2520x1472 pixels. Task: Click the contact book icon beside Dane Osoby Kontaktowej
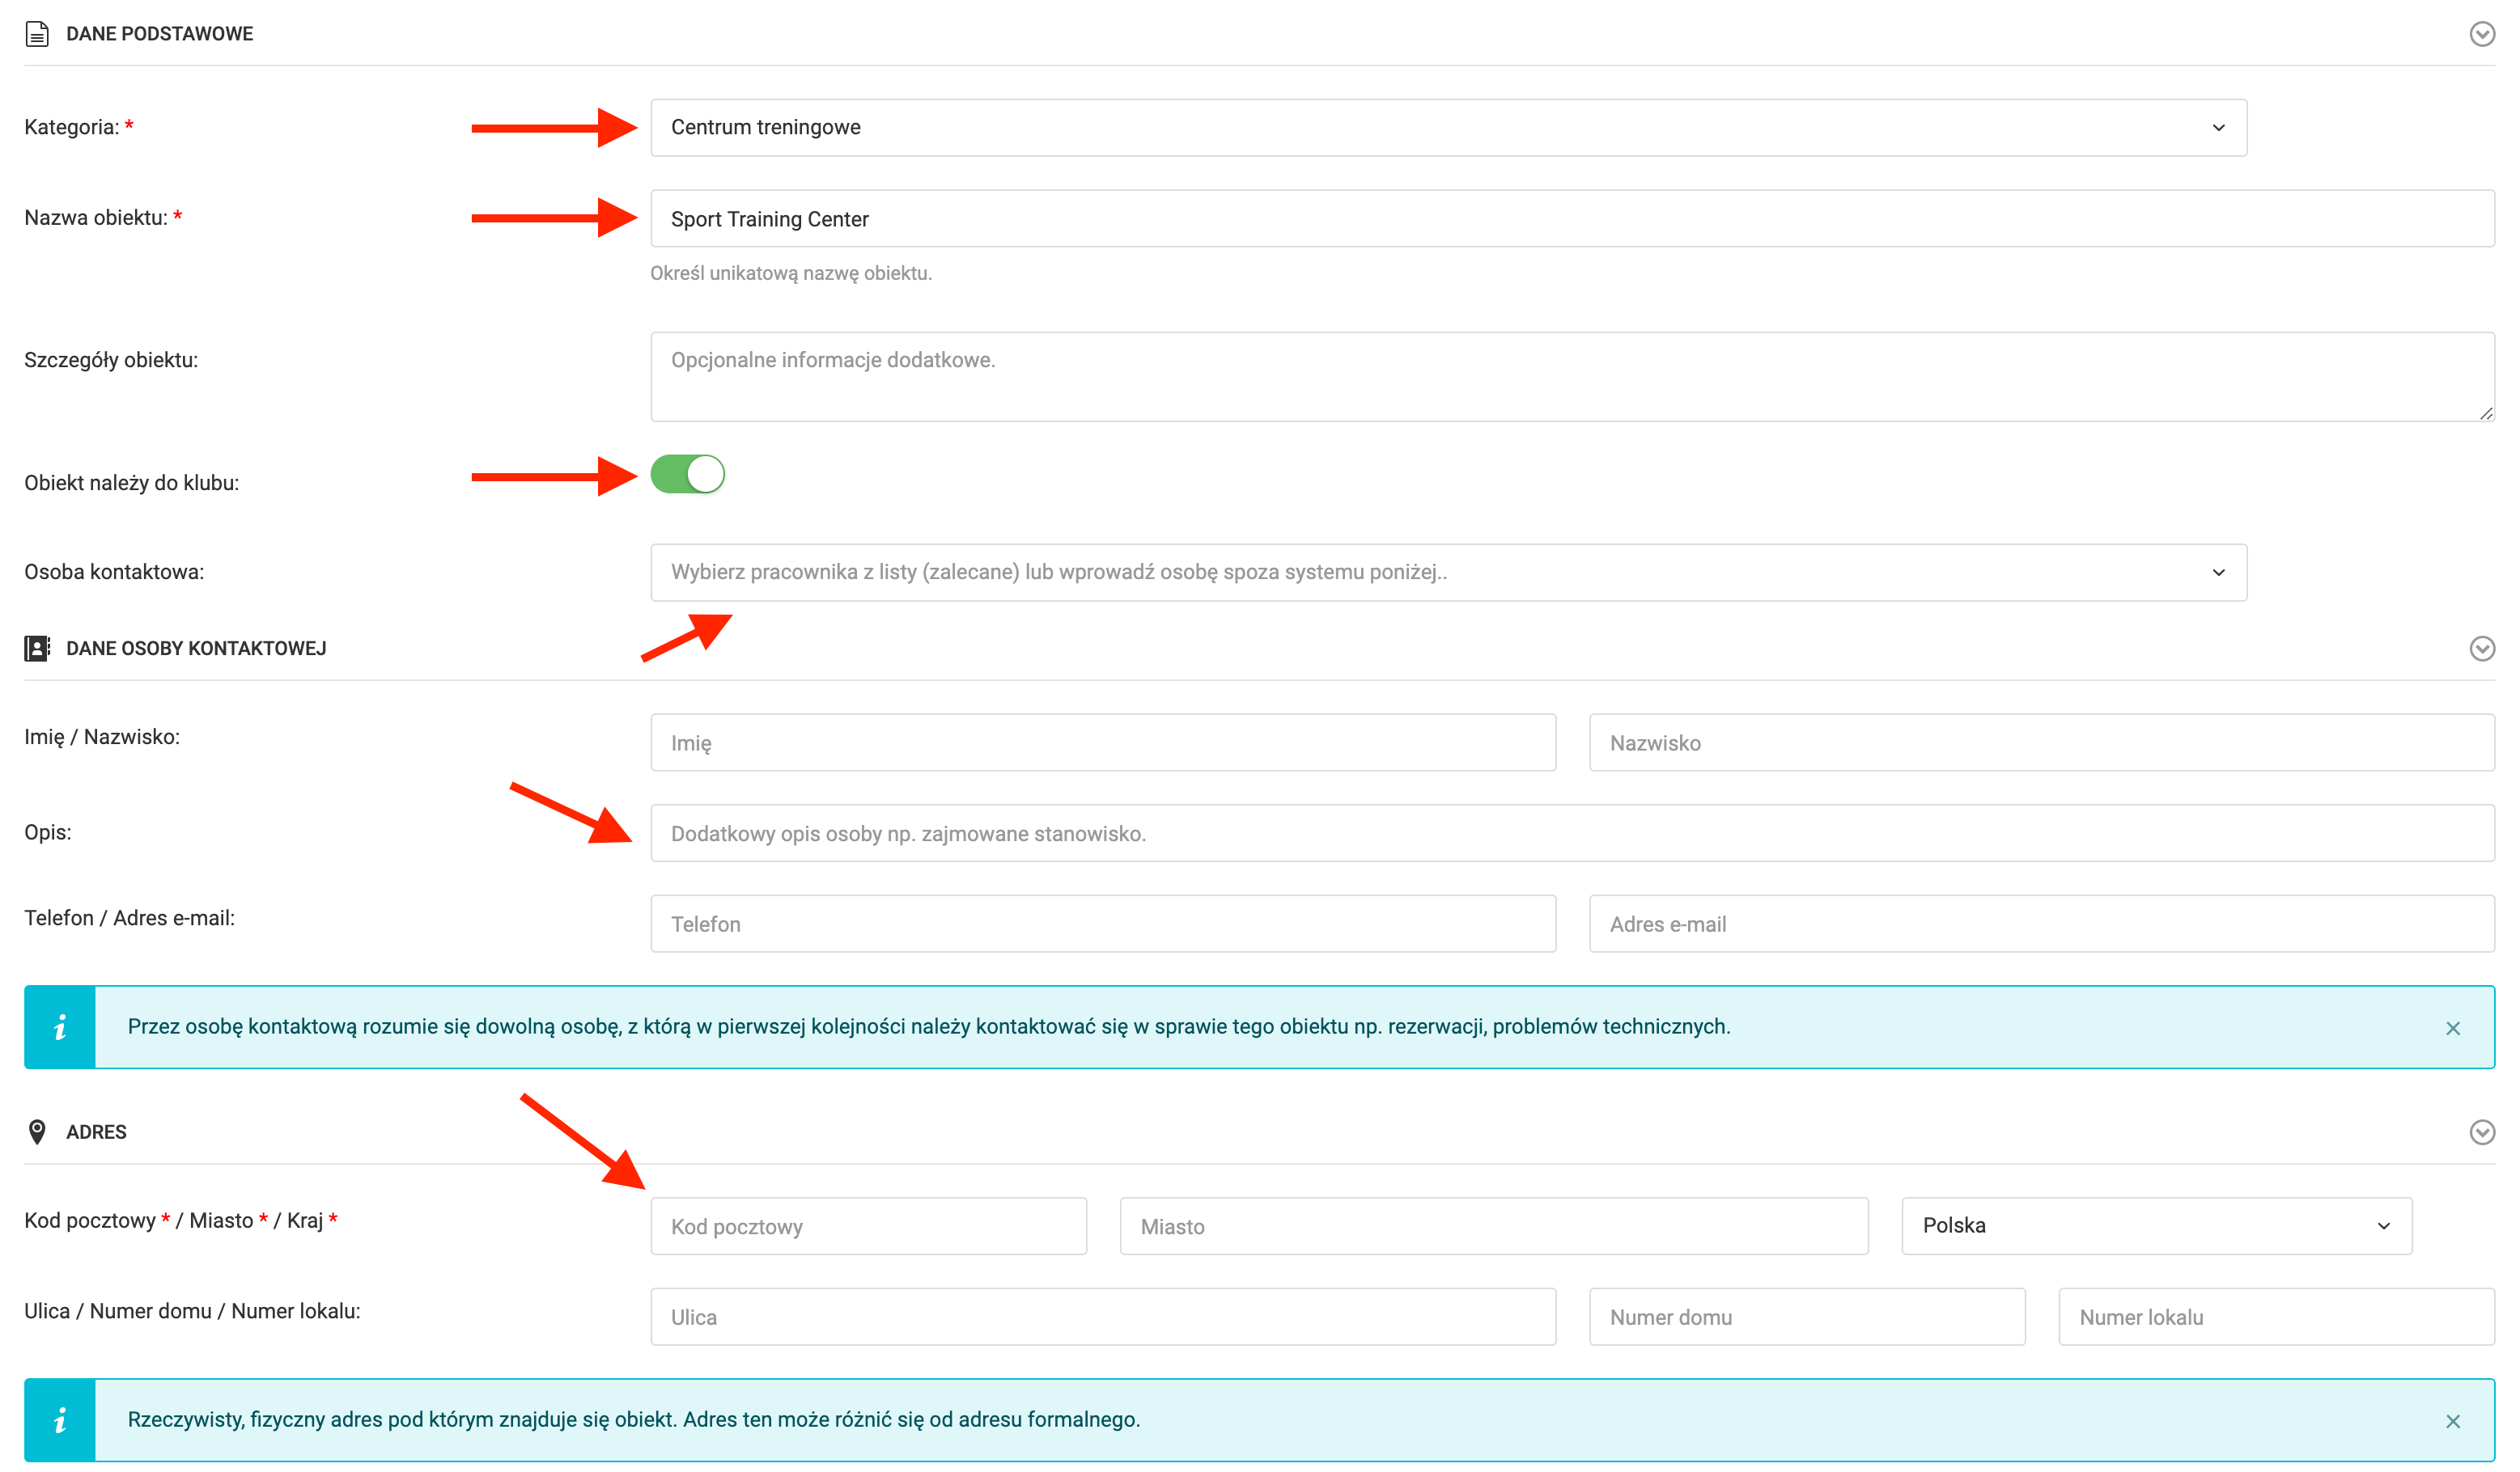click(x=37, y=649)
